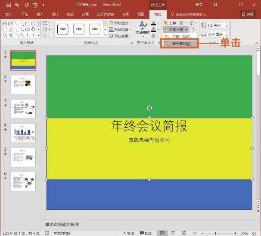
Task: Open the Edit Shape dropdown
Action: [x=46, y=23]
